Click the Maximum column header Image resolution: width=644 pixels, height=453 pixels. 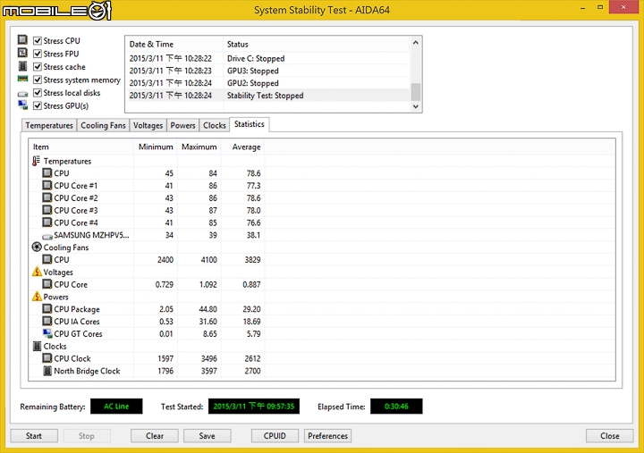tap(199, 147)
